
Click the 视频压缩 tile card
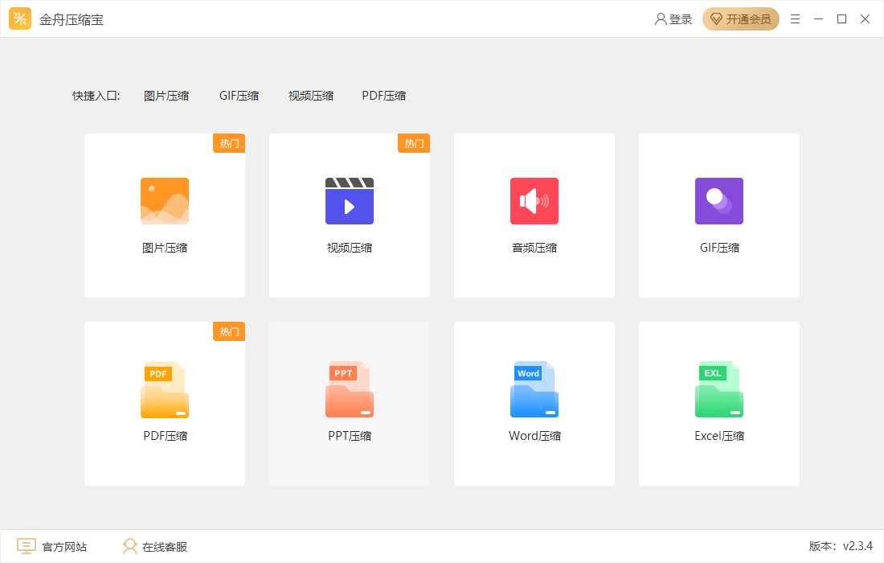pyautogui.click(x=349, y=215)
